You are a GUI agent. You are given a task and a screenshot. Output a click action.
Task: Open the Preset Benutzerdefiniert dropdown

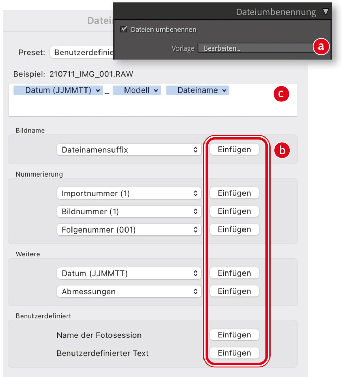(x=81, y=53)
